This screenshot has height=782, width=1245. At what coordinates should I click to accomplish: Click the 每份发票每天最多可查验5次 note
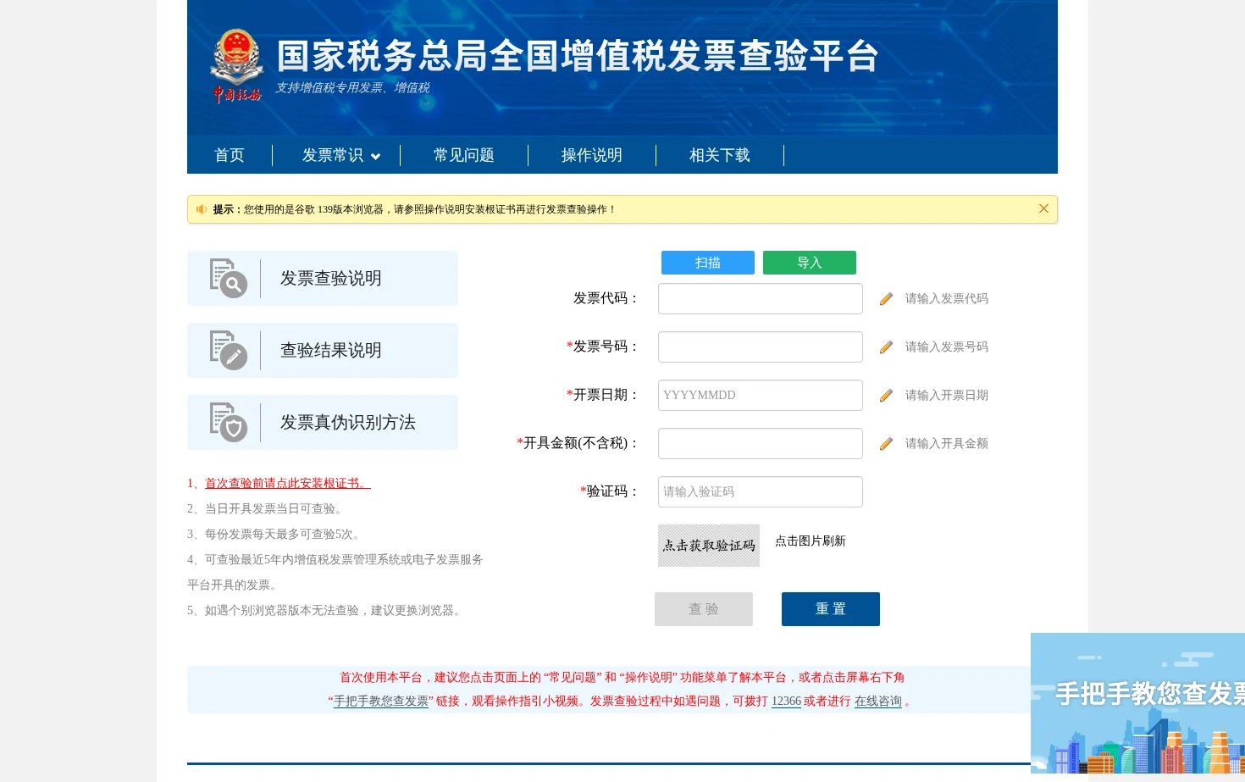click(275, 535)
